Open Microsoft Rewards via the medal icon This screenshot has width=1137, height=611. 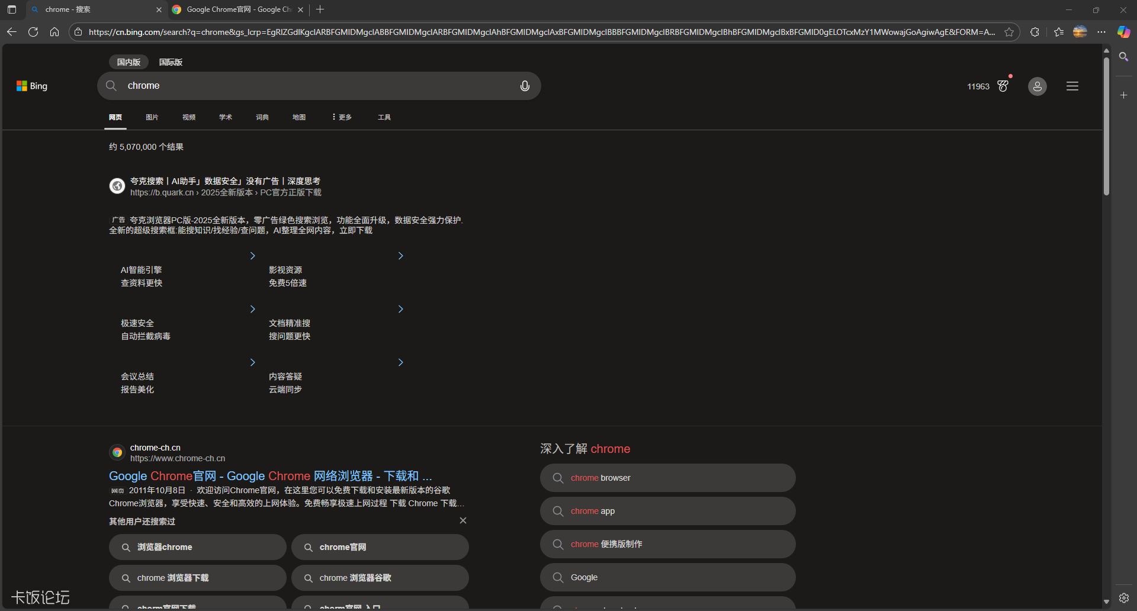[1003, 86]
